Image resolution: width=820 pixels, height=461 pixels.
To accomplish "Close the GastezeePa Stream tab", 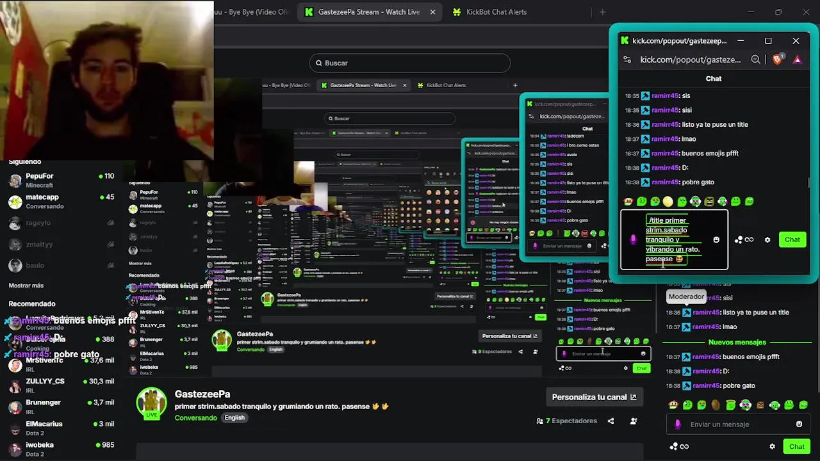I will [x=432, y=12].
